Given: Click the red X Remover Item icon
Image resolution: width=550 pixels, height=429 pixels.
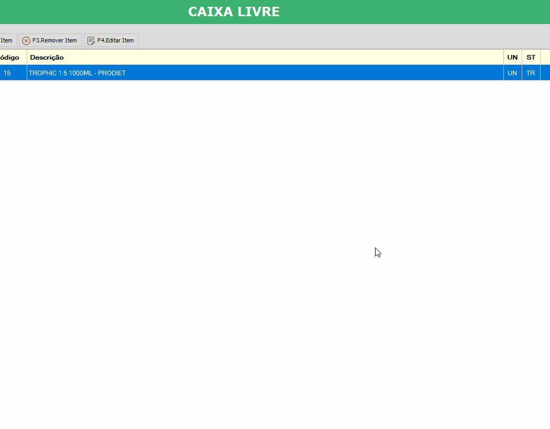Looking at the screenshot, I should click(26, 41).
